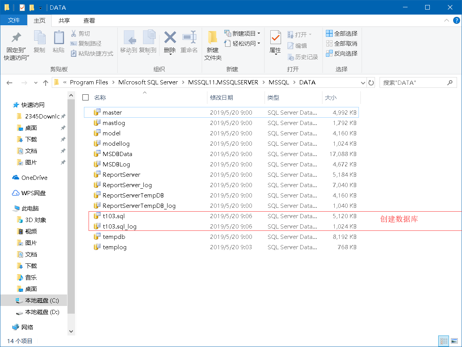Select the ReportServerTempDB_log file
Screen dimensions: 462x347
[221, 206]
